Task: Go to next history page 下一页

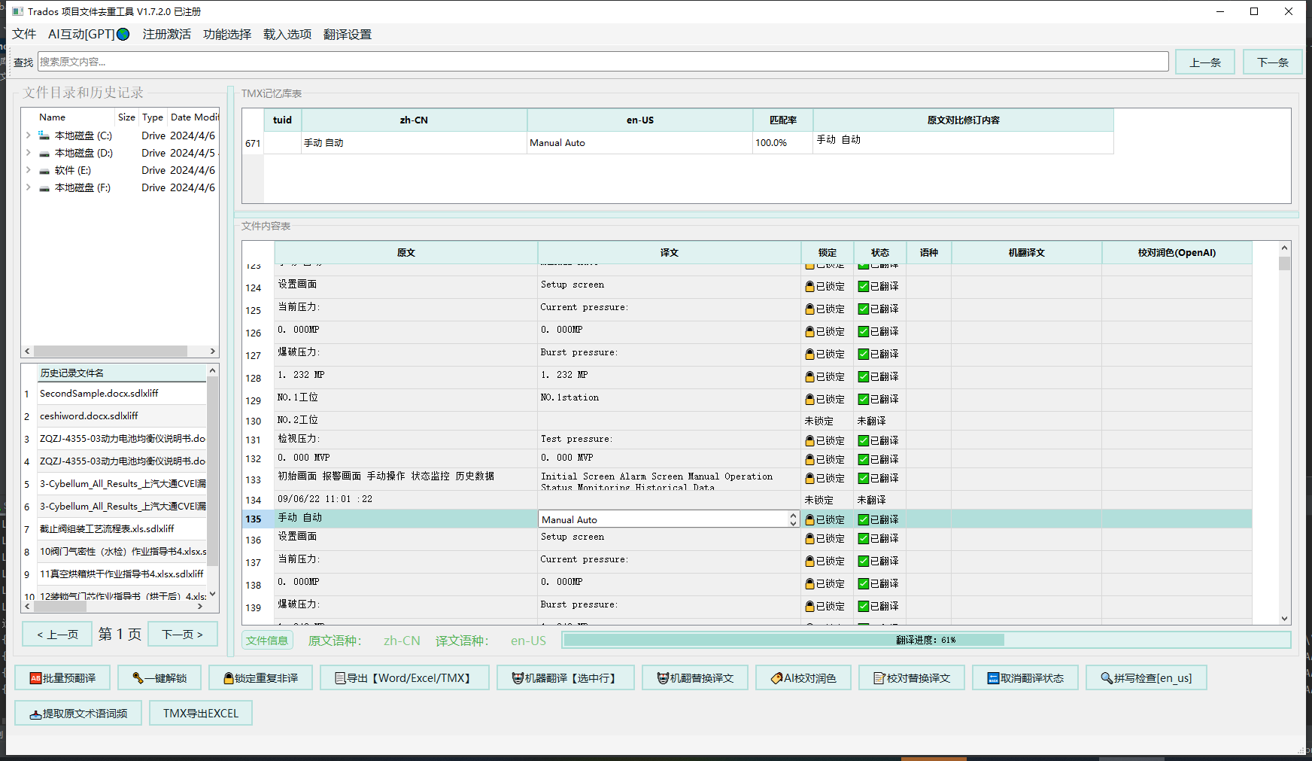Action: click(183, 635)
